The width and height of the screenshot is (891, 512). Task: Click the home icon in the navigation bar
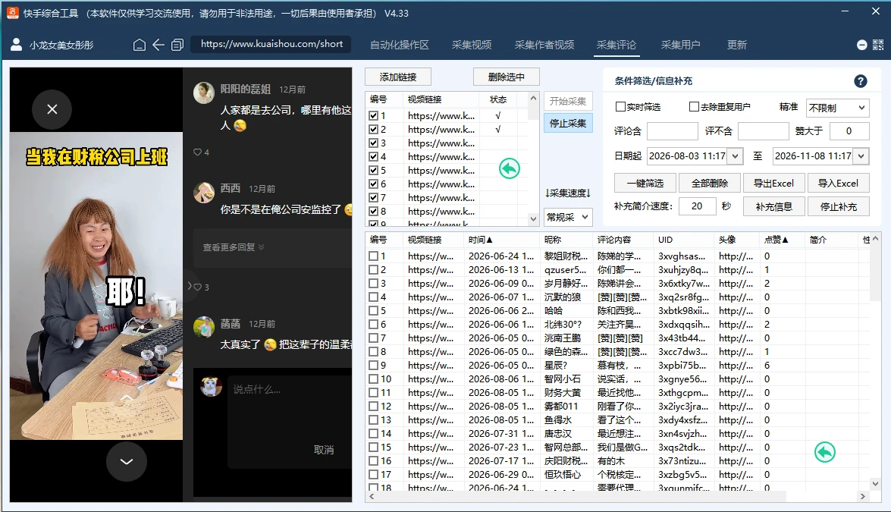pos(140,45)
